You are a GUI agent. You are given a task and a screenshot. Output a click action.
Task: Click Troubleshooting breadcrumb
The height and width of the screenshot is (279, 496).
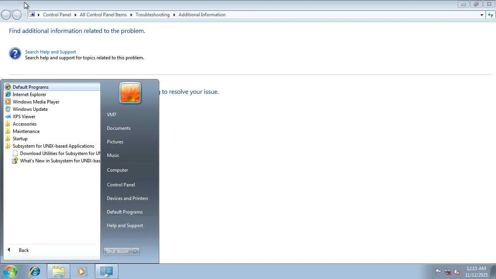pos(153,15)
